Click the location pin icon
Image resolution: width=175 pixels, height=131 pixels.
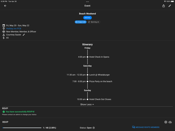point(4,28)
